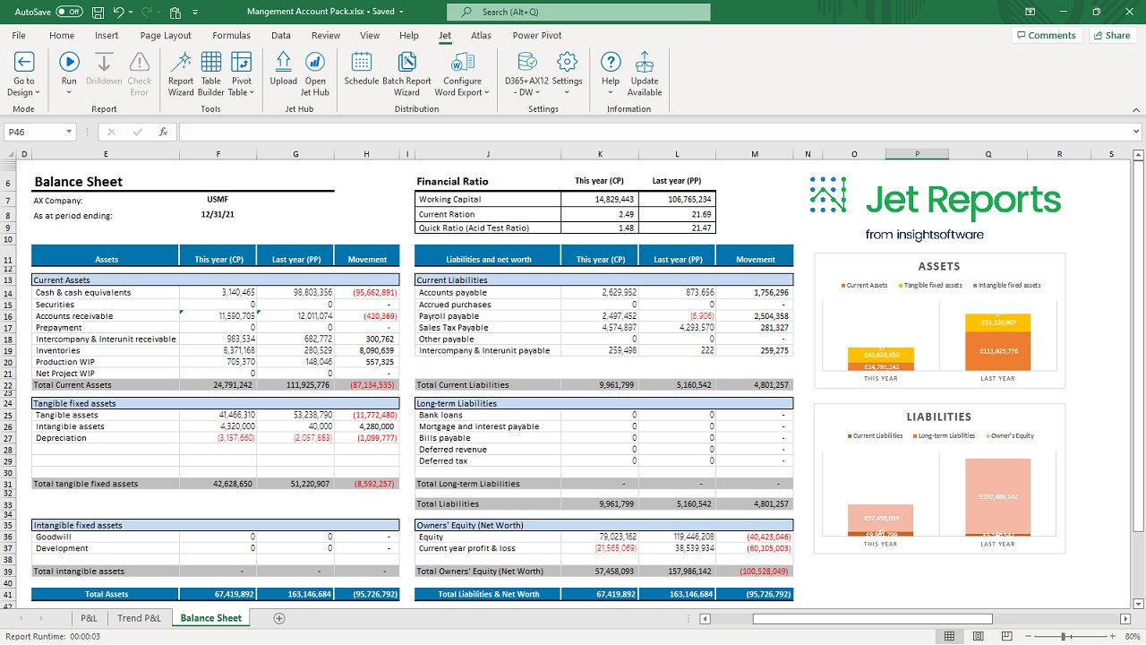Screen dimensions: 1146x645
Task: Launch the Table Builder
Action: tap(211, 74)
